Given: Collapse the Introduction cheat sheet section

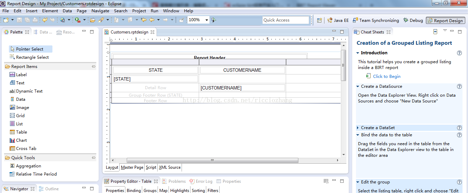Looking at the screenshot, I should (x=358, y=53).
